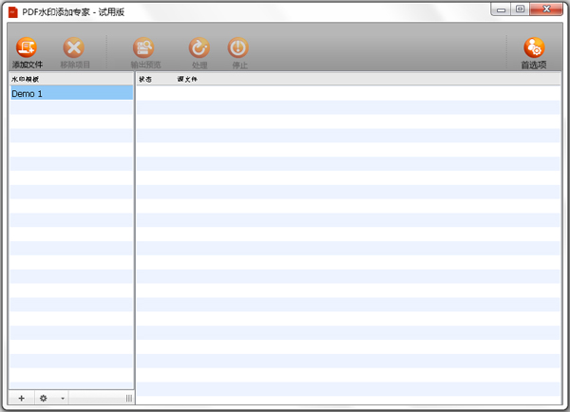Add a new watermark template with plus button
Viewport: 570px width, 412px height.
[x=22, y=399]
